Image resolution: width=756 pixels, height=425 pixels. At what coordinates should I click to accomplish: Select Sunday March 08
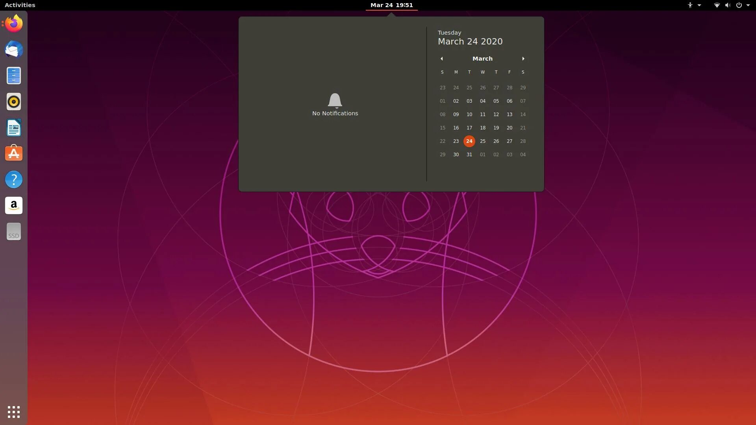pos(442,114)
